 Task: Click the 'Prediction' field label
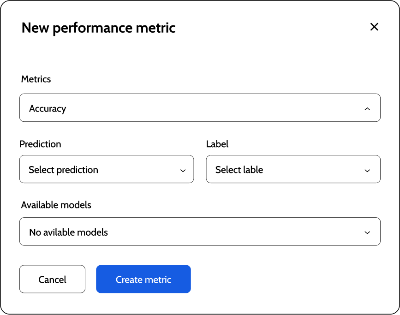click(40, 144)
